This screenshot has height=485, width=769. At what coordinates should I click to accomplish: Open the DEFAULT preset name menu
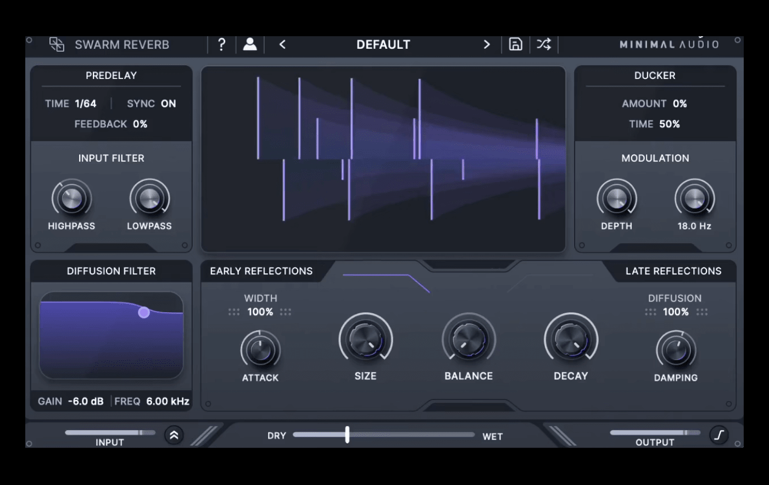tap(383, 44)
